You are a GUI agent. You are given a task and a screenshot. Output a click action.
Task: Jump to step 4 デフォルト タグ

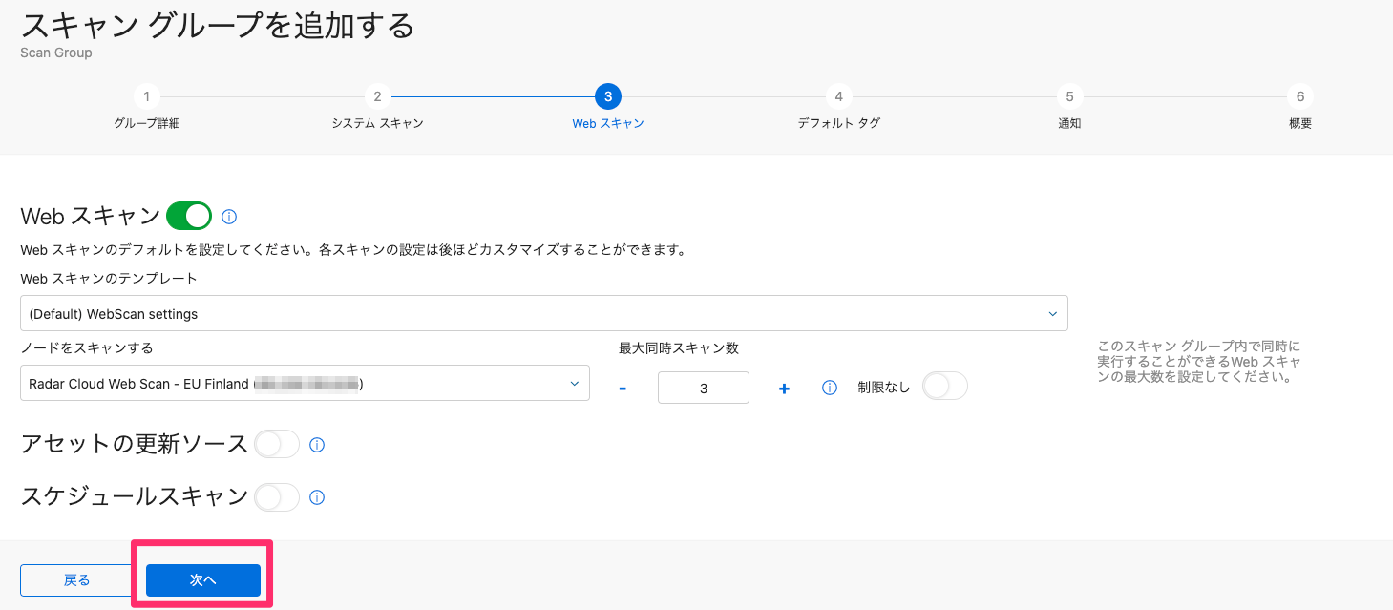838,96
